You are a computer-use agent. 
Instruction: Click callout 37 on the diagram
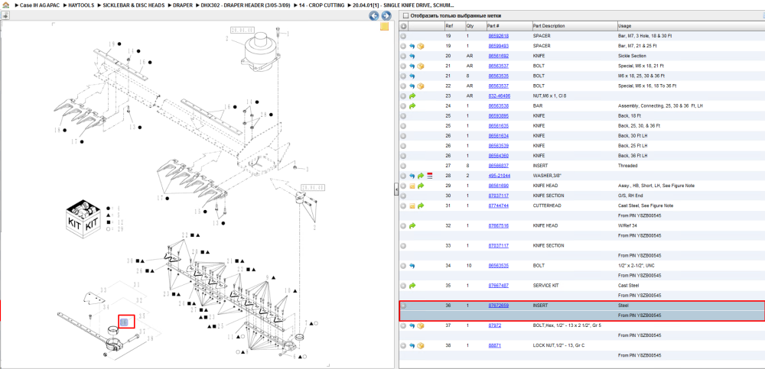coord(143,331)
